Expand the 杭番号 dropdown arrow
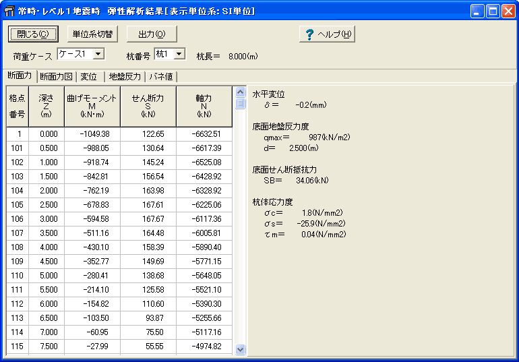This screenshot has height=362, width=519. click(x=179, y=54)
